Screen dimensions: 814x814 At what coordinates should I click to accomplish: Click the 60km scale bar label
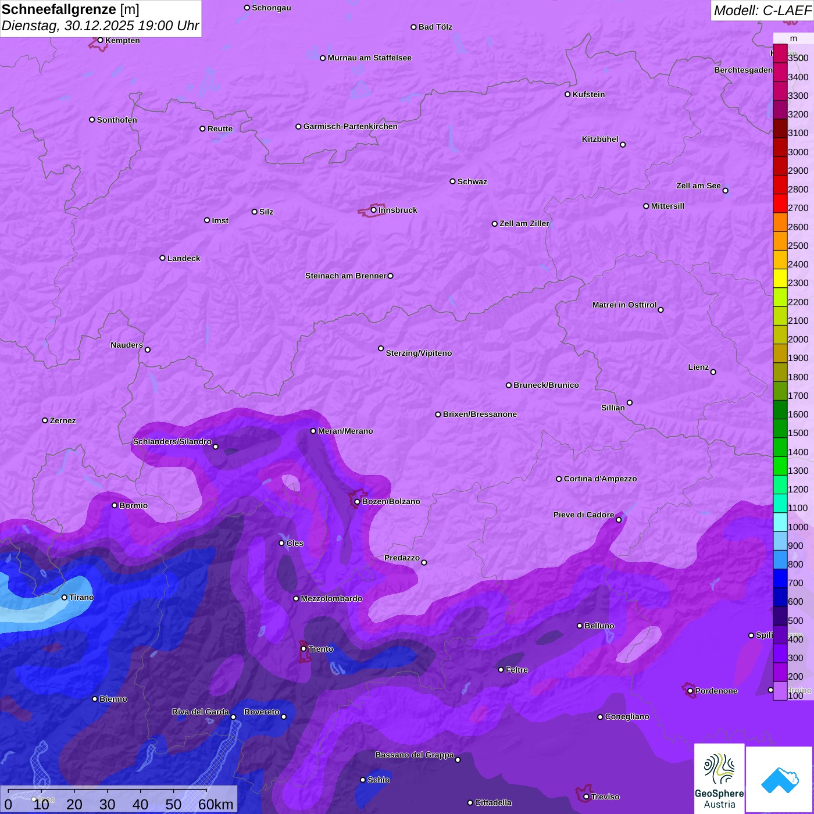pos(216,804)
